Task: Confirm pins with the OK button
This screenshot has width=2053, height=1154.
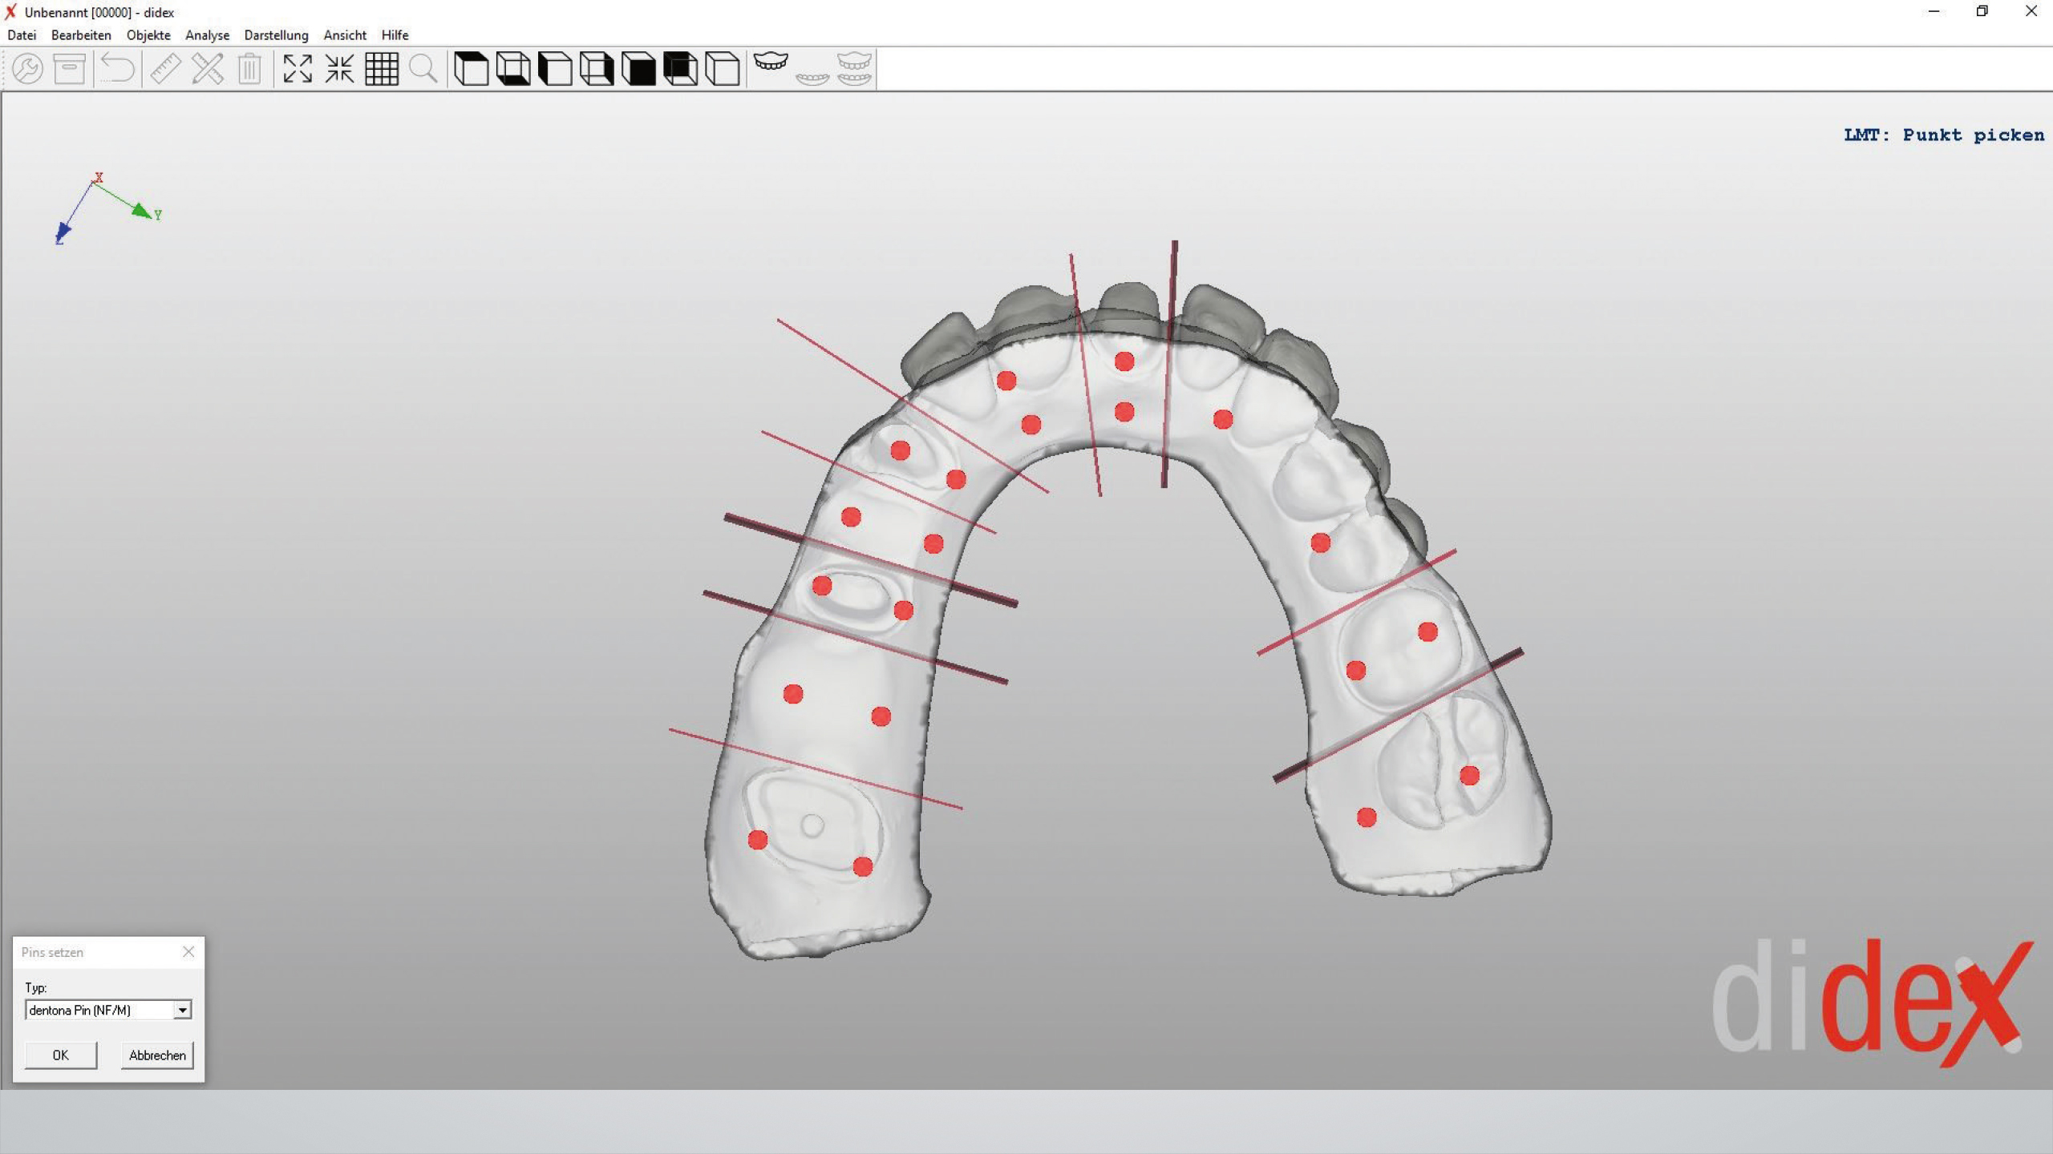Action: coord(61,1055)
